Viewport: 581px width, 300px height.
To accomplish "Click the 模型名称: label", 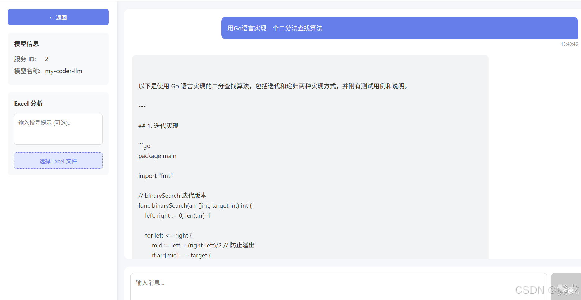I will click(27, 71).
